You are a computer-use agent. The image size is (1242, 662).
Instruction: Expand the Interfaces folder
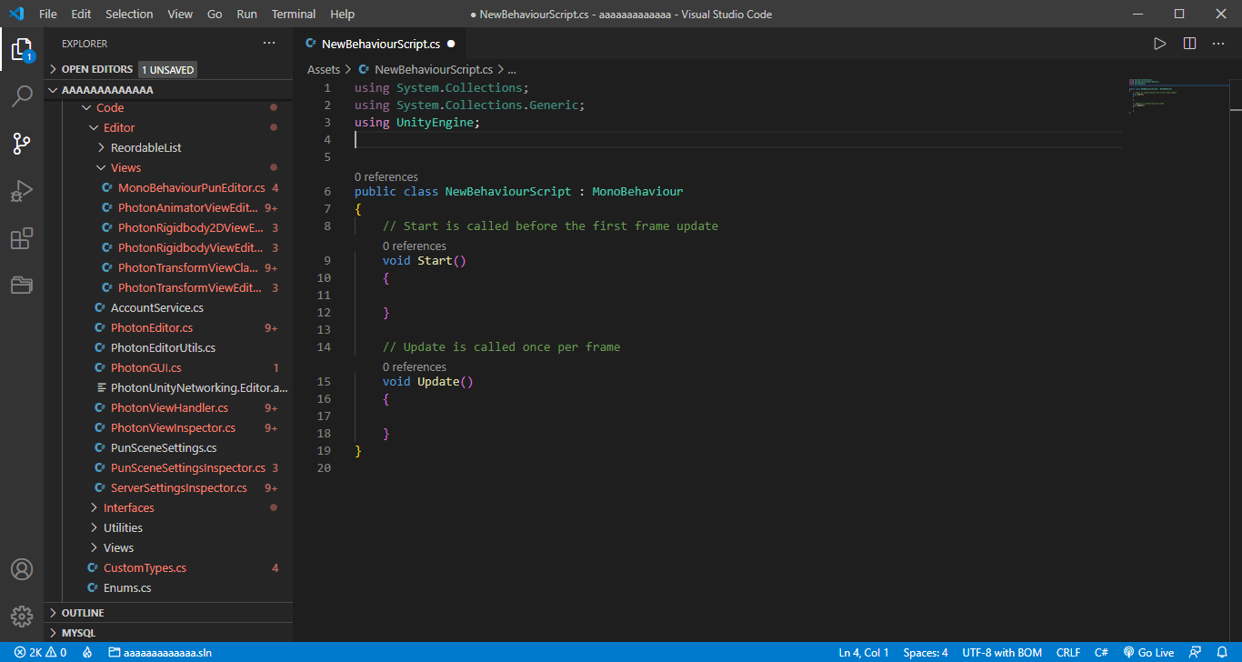click(x=128, y=507)
